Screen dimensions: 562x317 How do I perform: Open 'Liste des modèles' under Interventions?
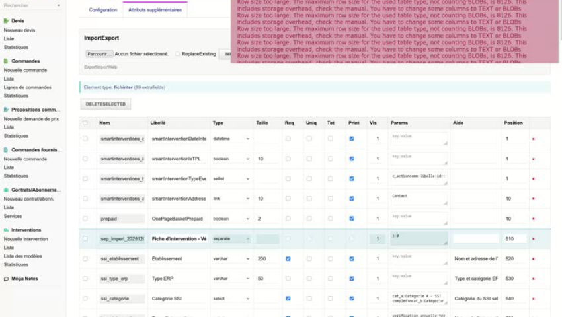tap(22, 256)
